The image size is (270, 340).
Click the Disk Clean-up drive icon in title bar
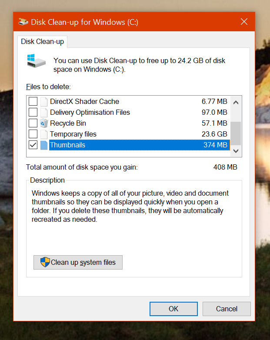point(23,22)
